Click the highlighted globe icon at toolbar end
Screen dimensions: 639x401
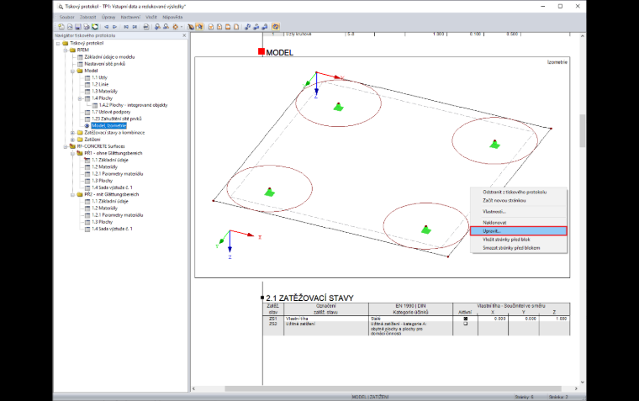click(x=276, y=27)
